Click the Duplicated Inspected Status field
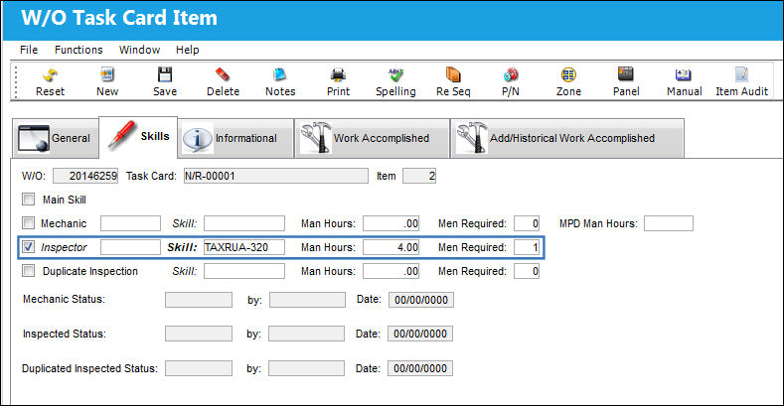This screenshot has width=784, height=406. (x=199, y=368)
